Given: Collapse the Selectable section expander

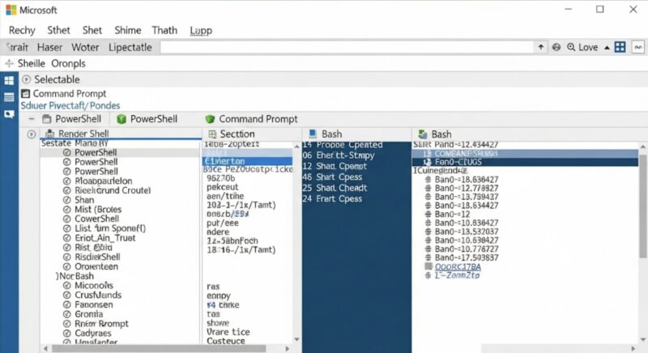Looking at the screenshot, I should click(x=26, y=79).
